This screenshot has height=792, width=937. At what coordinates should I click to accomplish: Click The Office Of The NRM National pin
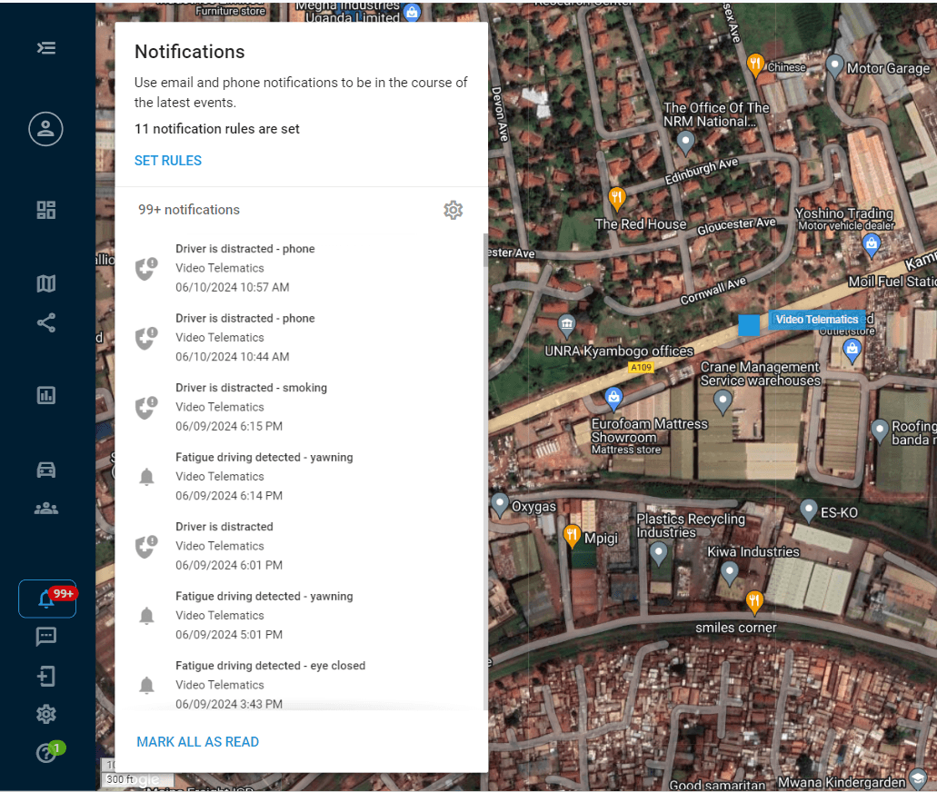685,143
